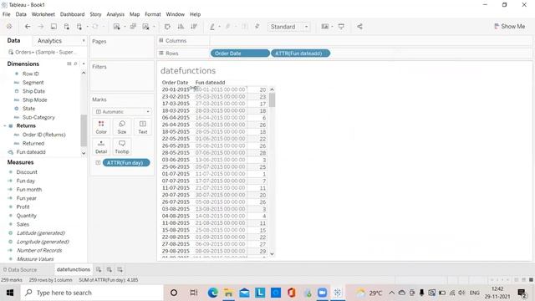
Task: Click the taskbar search box
Action: pyautogui.click(x=92, y=293)
